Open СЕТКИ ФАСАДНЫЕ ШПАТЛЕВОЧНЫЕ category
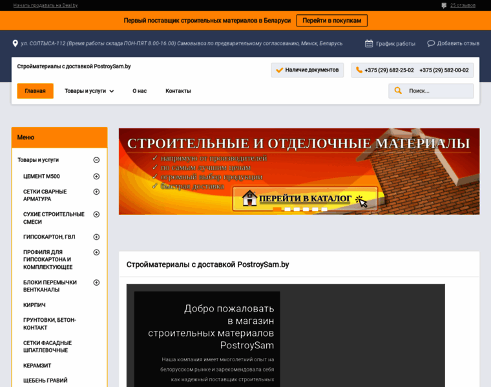The width and height of the screenshot is (491, 387). 47,346
